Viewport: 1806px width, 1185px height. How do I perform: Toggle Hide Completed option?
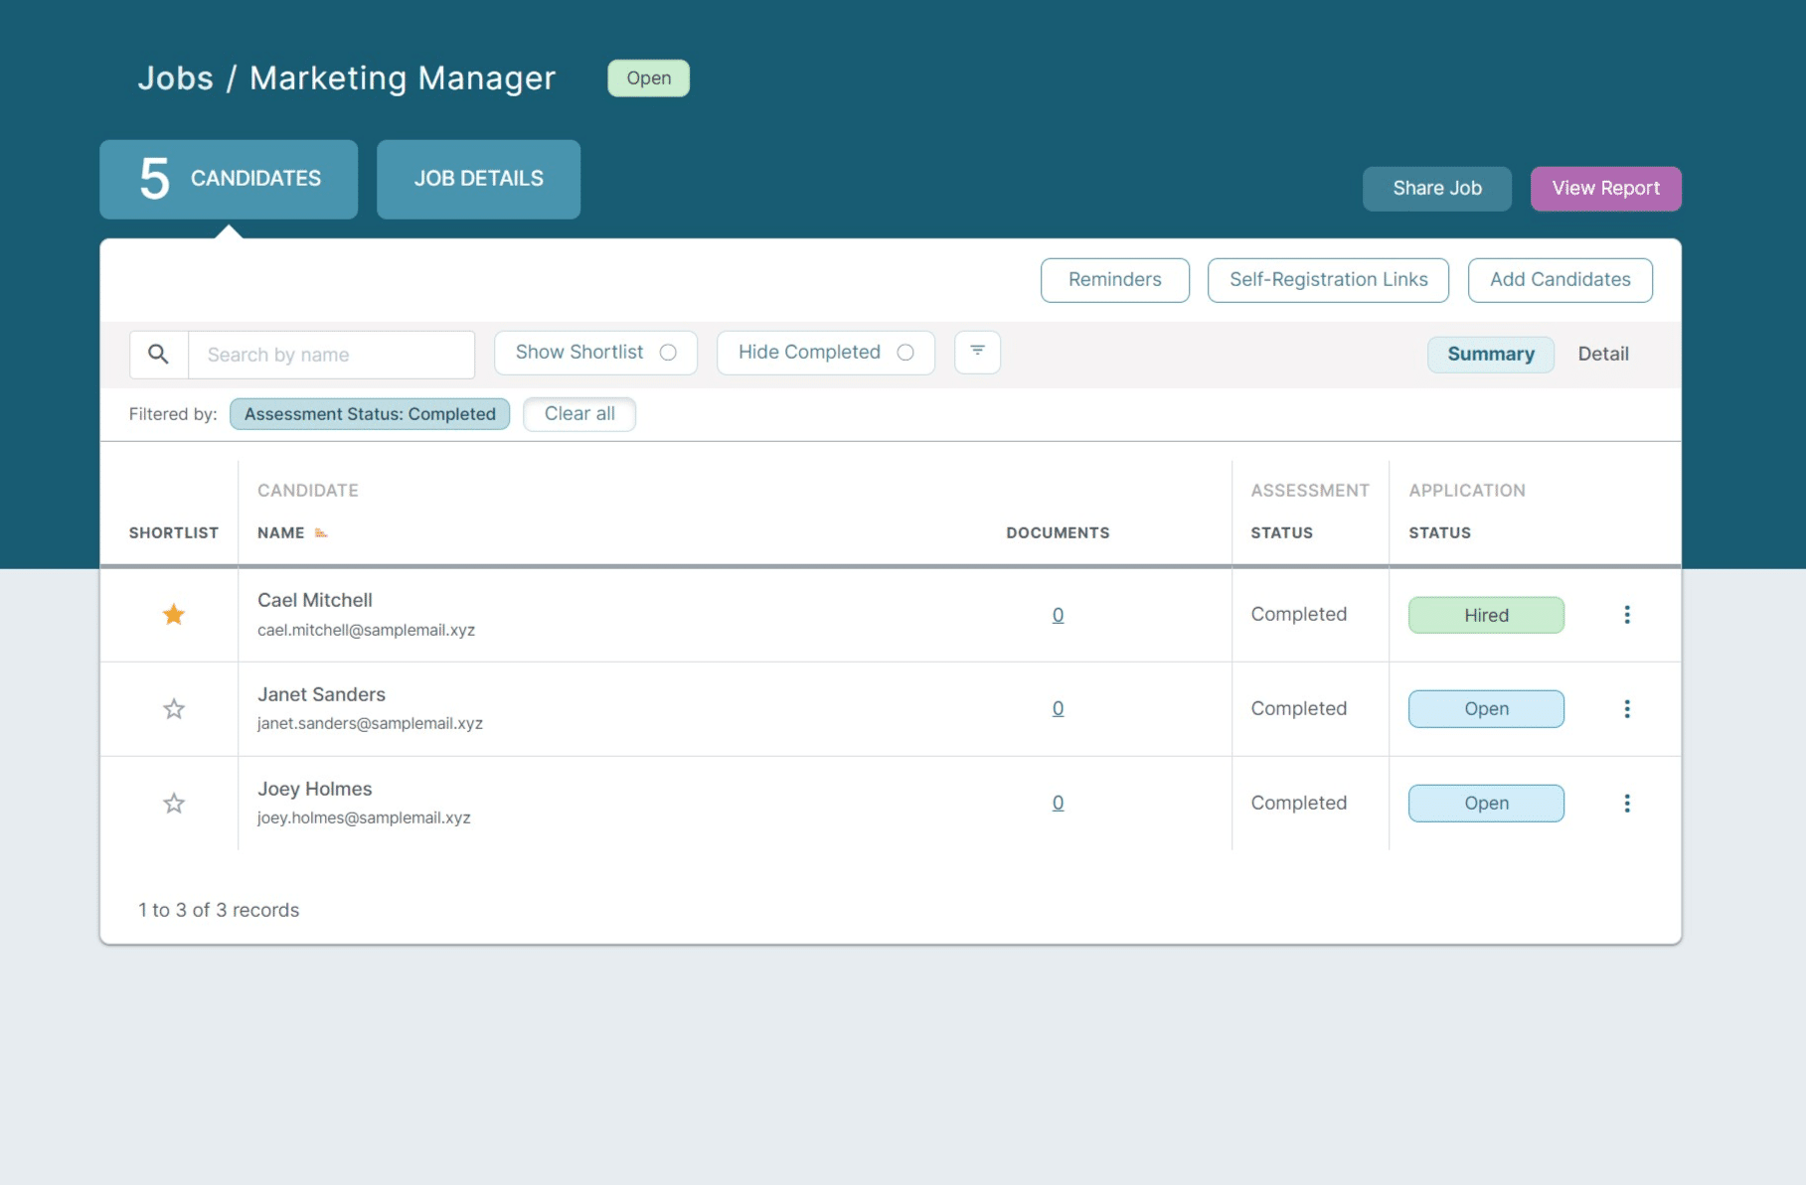(825, 353)
